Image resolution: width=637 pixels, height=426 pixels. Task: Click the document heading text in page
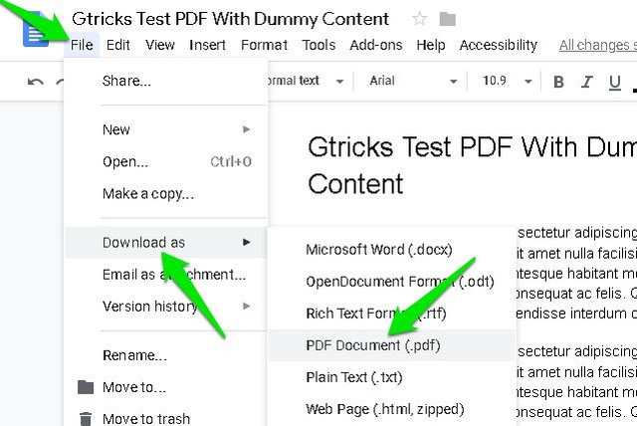pyautogui.click(x=472, y=165)
